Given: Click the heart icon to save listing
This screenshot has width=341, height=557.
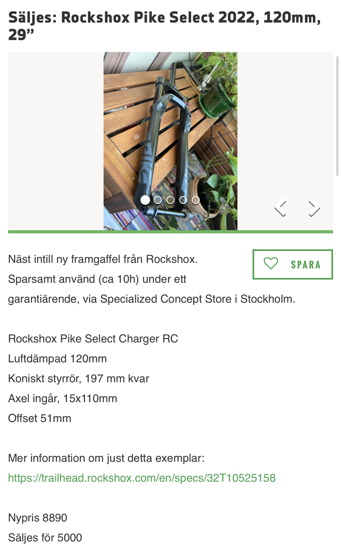Looking at the screenshot, I should point(271,264).
